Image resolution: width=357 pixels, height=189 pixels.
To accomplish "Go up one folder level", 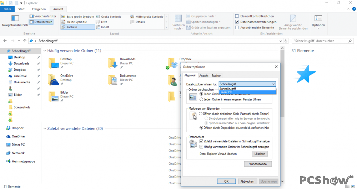I will [25, 41].
